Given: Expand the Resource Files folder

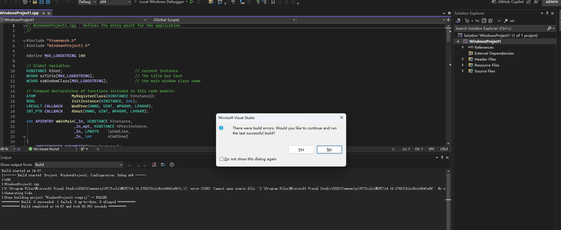Looking at the screenshot, I should 463,65.
